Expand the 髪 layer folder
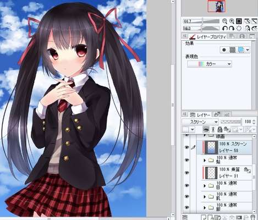 (205, 160)
